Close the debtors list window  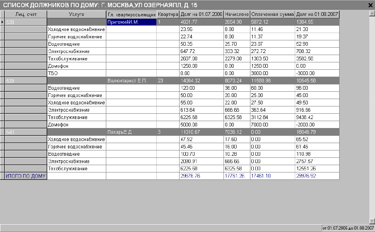tap(370, 5)
